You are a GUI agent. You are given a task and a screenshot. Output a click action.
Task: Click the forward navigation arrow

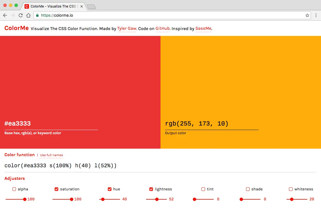[x=13, y=15]
